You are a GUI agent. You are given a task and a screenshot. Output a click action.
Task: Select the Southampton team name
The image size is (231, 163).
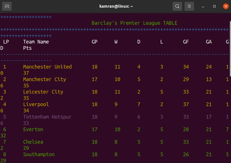click(39, 154)
